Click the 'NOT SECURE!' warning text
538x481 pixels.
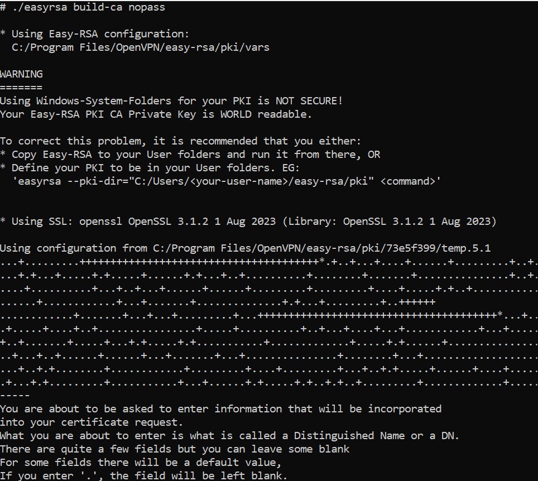[309, 101]
